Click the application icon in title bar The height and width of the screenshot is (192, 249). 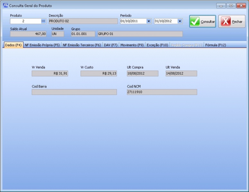click(x=5, y=5)
